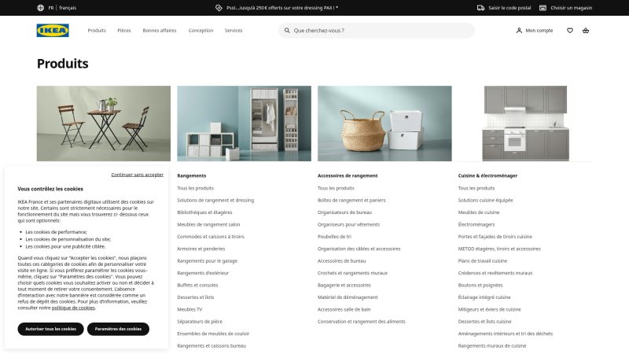Select Bonnes affaires in the navigation
The height and width of the screenshot is (354, 629).
pyautogui.click(x=160, y=31)
